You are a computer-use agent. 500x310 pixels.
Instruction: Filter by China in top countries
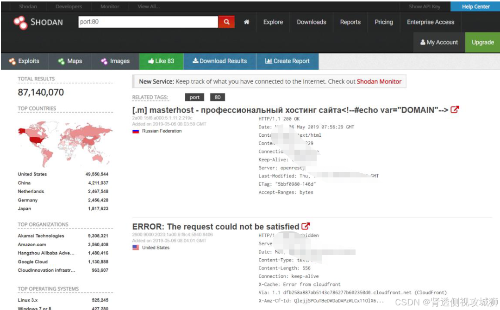point(24,183)
